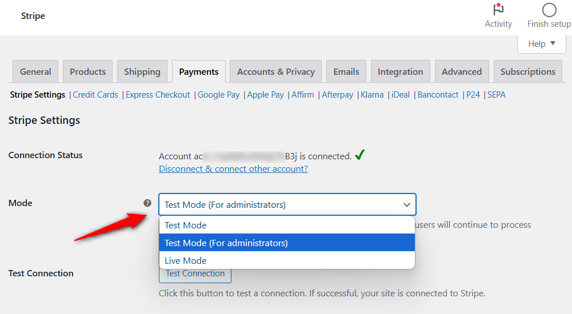
Task: Open Express Checkout settings link
Action: click(158, 95)
